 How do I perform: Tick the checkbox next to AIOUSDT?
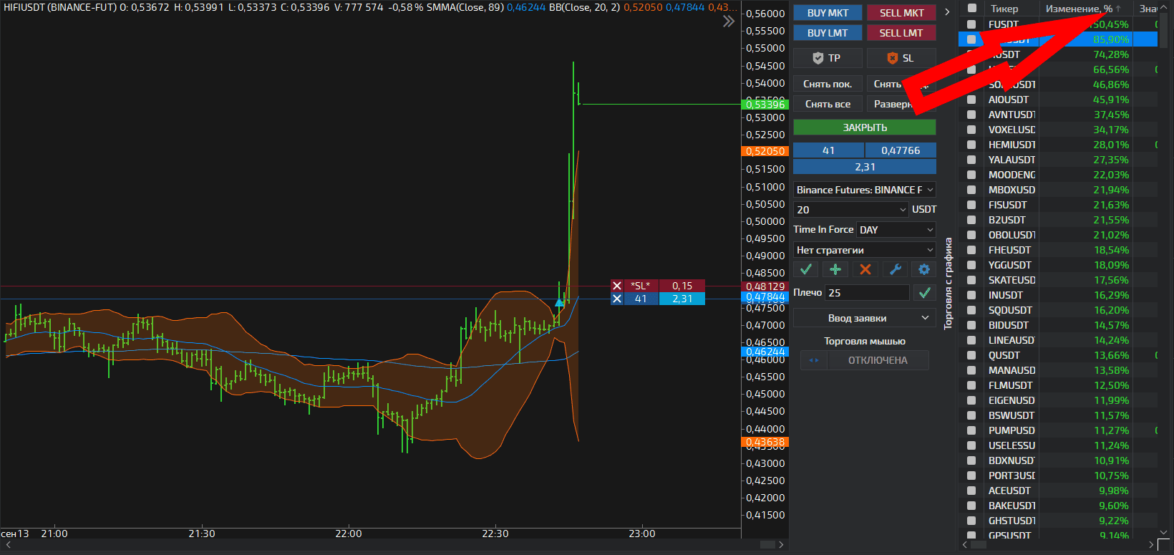point(971,100)
